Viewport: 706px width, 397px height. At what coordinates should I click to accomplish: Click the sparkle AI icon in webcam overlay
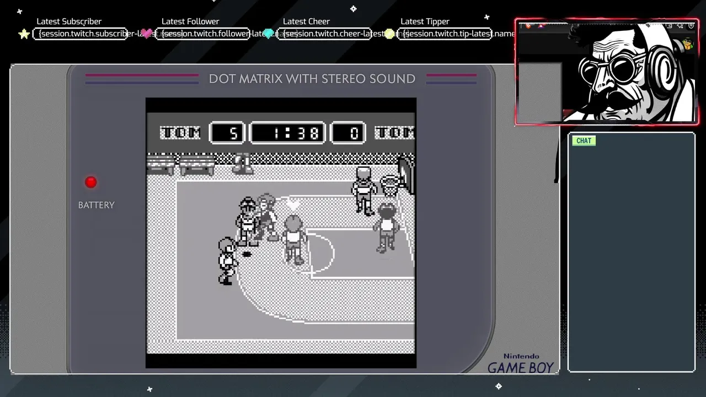click(680, 25)
